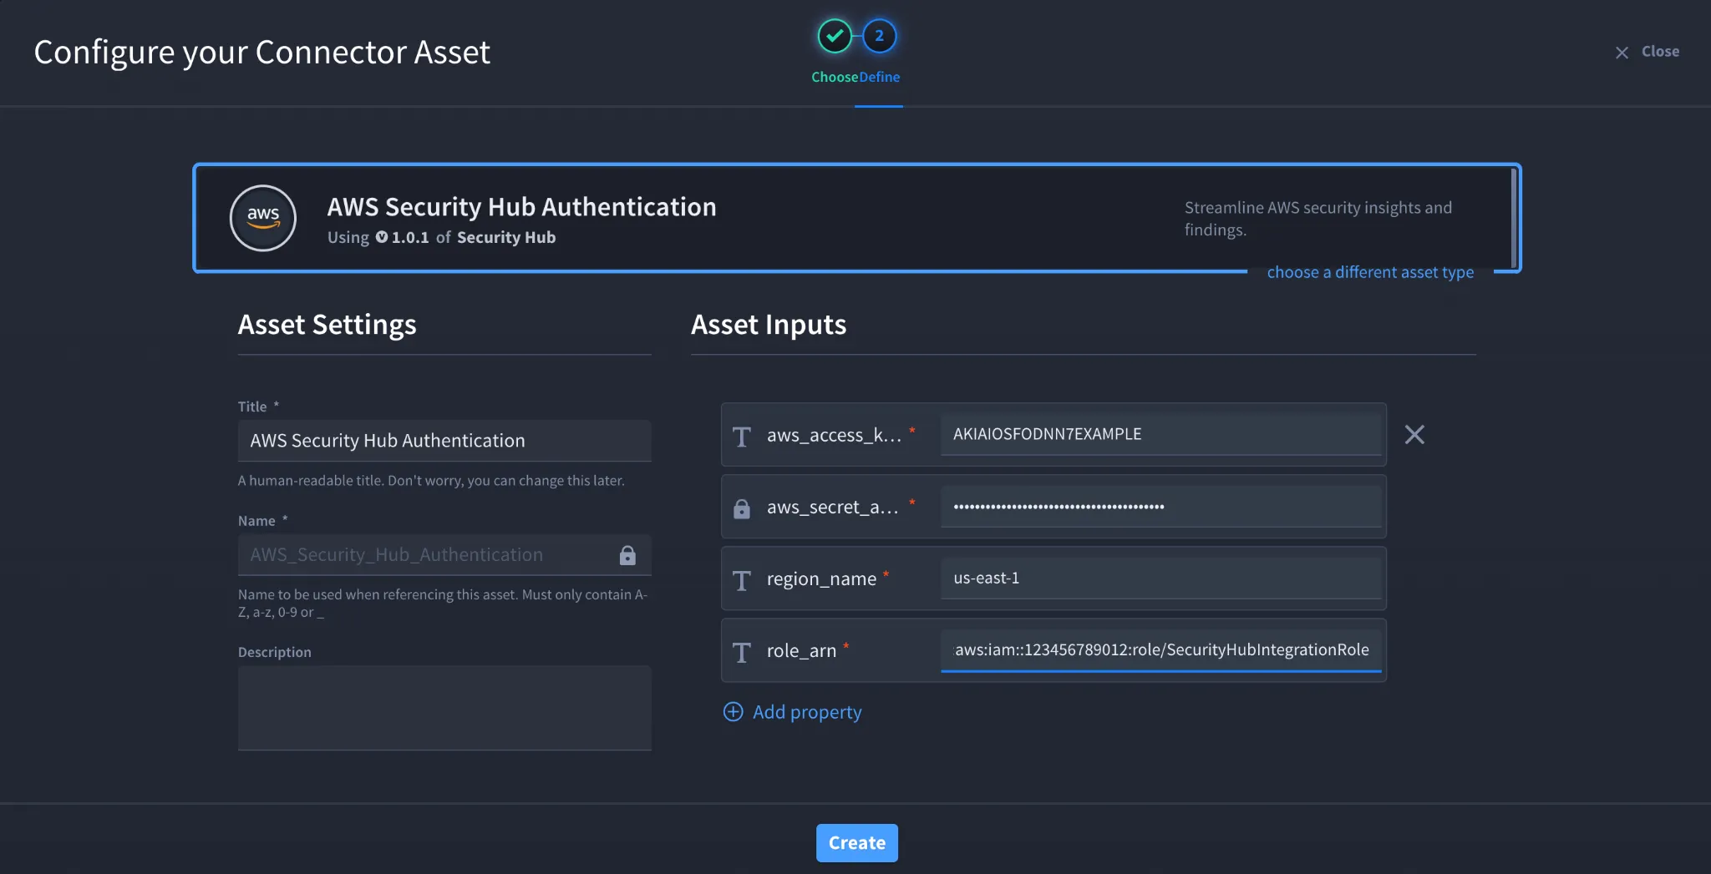The image size is (1711, 874).
Task: Focus the Description text area
Action: (x=444, y=708)
